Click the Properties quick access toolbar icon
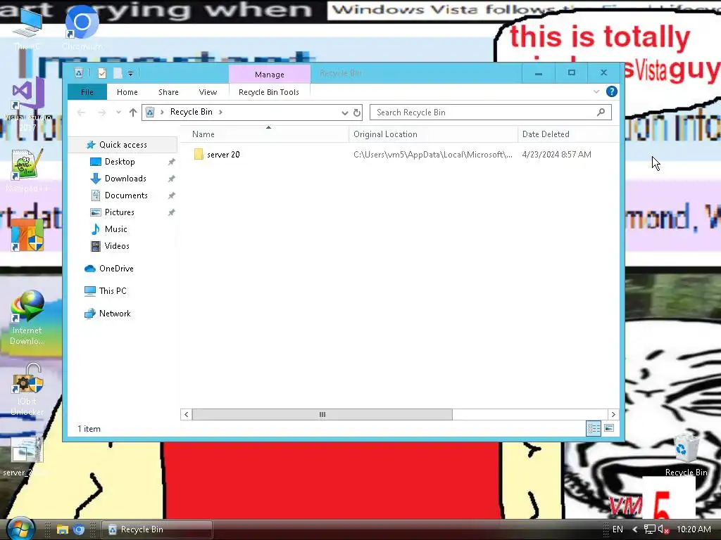Image resolution: width=721 pixels, height=540 pixels. tap(102, 73)
